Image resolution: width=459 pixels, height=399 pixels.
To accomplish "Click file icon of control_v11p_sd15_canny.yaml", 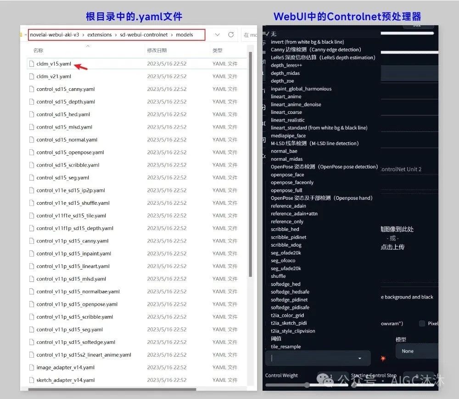I will click(32, 241).
